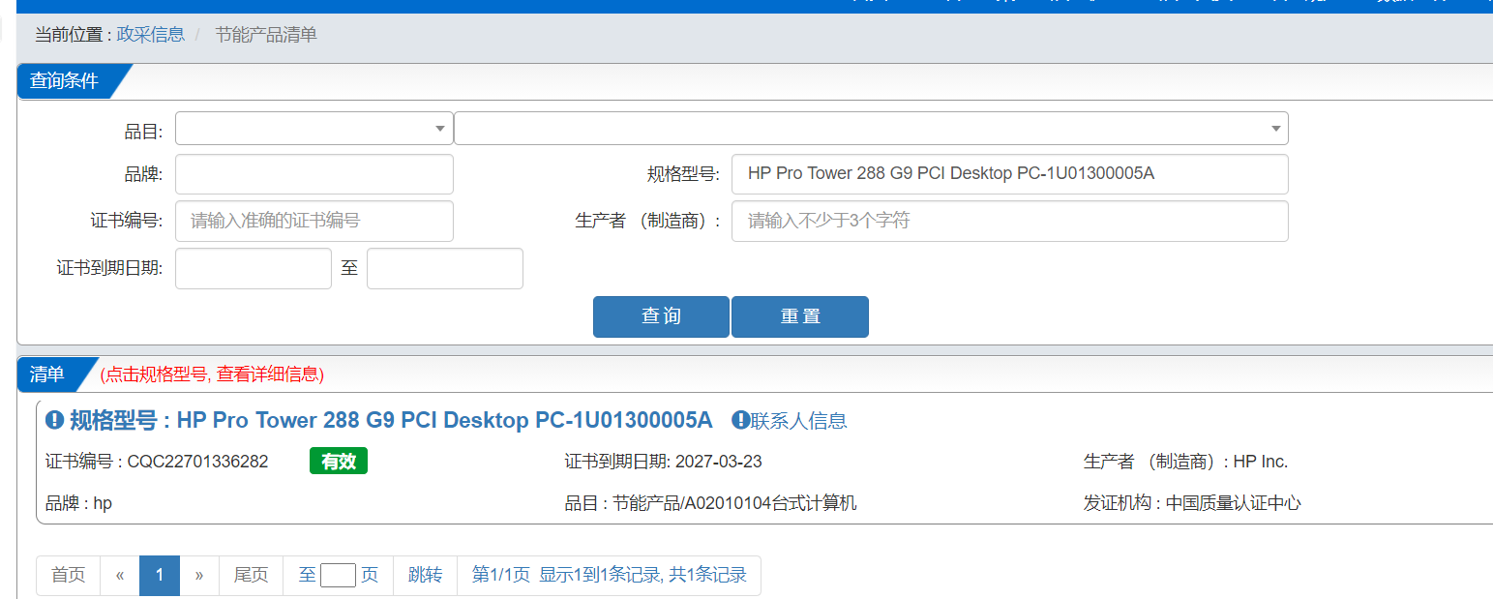Click the info icon before 规格型号 heading
The height and width of the screenshot is (599, 1493).
(55, 420)
